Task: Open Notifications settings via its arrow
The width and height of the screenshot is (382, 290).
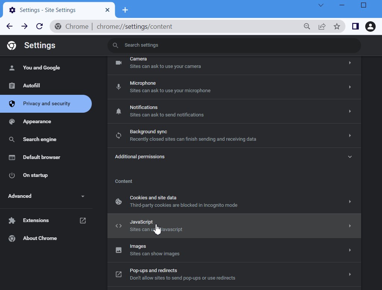Action: click(x=350, y=111)
